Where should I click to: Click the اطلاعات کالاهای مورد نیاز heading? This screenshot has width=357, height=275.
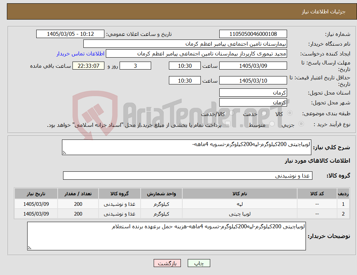pos(317,161)
